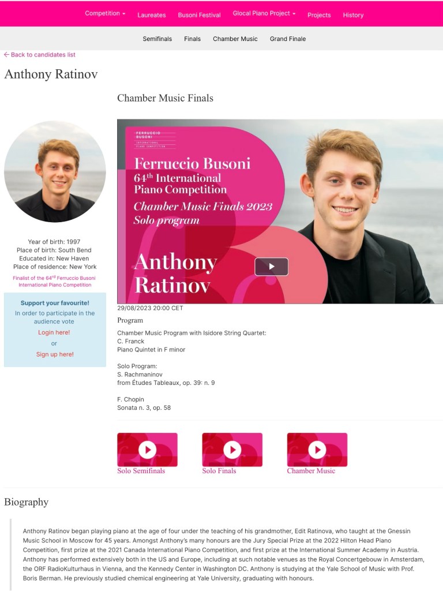The height and width of the screenshot is (591, 443).
Task: Open the Laureates page
Action: point(152,15)
